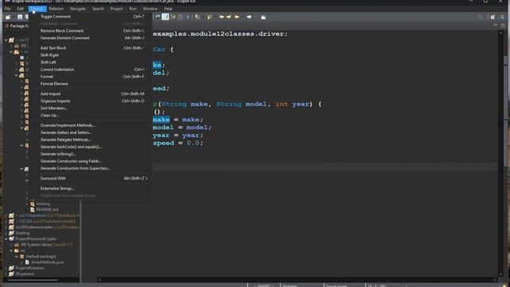
Task: Click the pin editor icon after arrows
Action: [264, 17]
